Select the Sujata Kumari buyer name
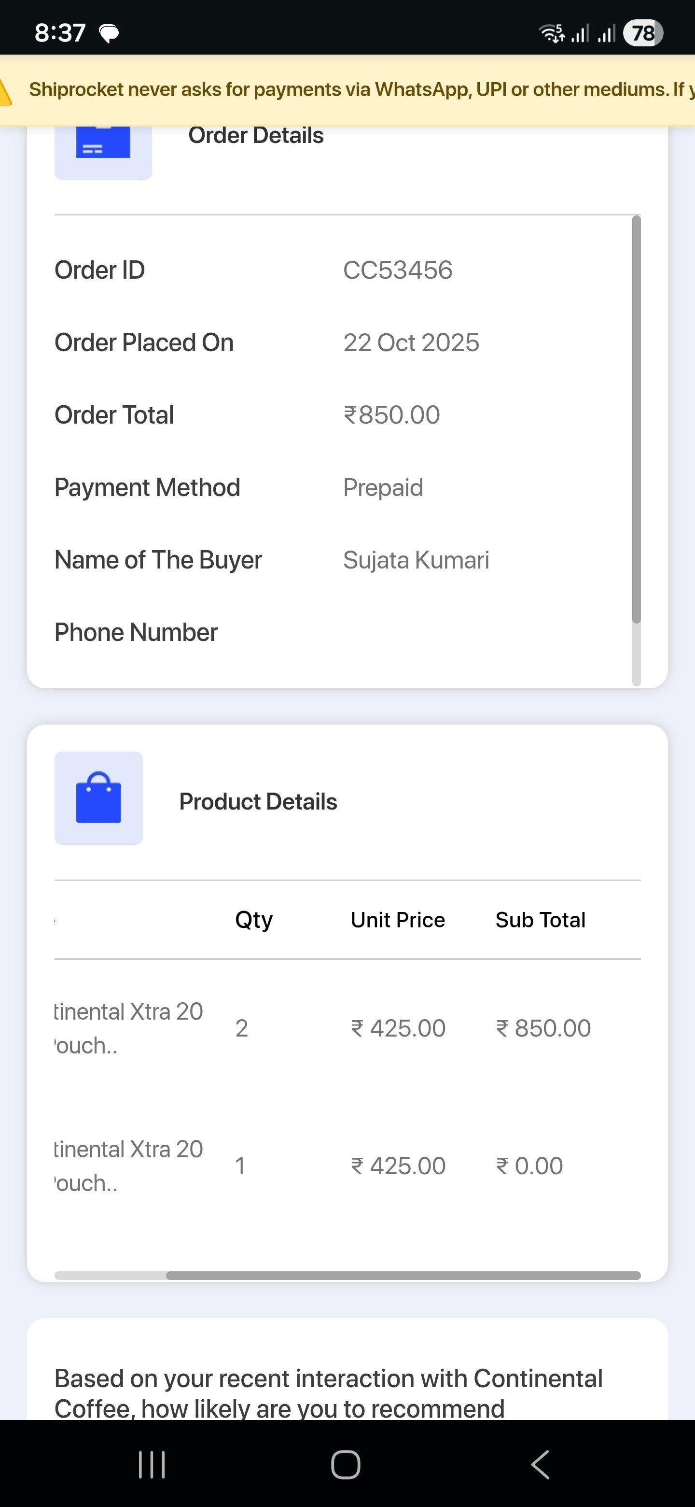The height and width of the screenshot is (1507, 695). point(416,560)
